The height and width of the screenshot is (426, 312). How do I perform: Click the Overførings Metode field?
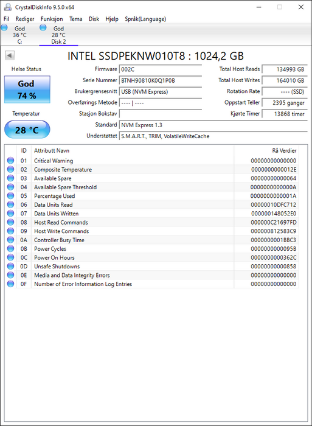tap(161, 103)
